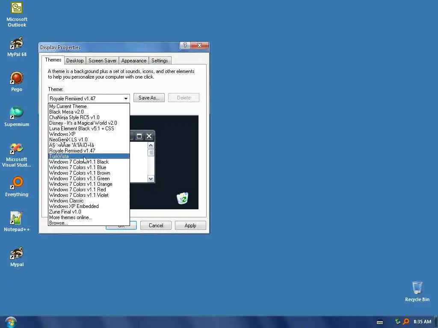Select the Recycle Bin desktop icon
The image size is (438, 328).
point(417,291)
